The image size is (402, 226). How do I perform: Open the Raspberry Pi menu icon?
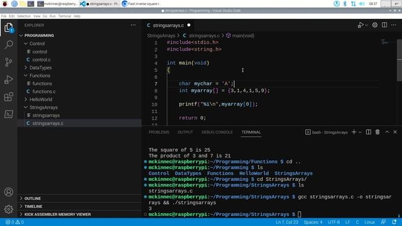[4, 4]
